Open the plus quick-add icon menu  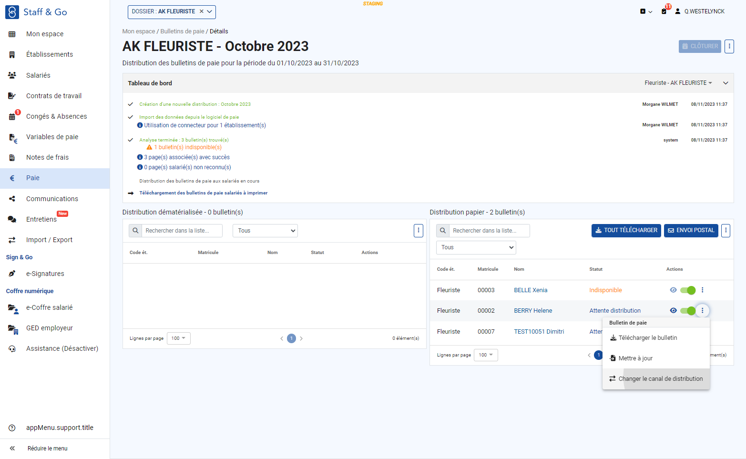click(x=646, y=11)
